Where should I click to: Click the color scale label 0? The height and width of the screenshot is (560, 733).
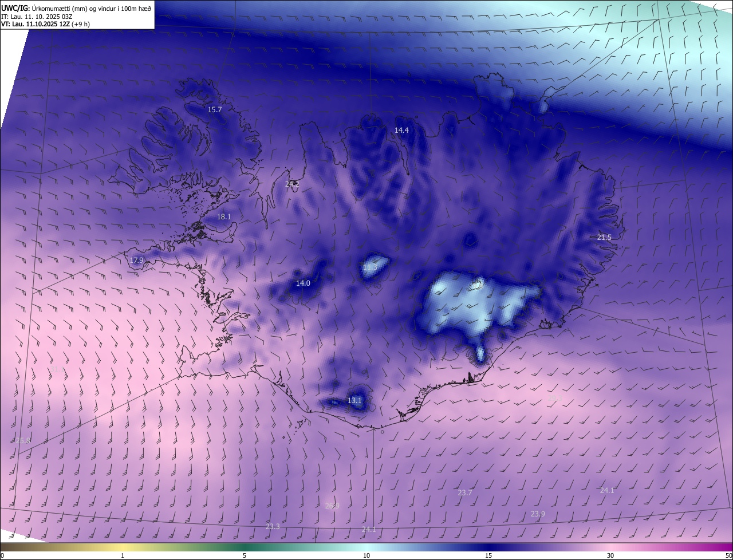click(x=2, y=556)
